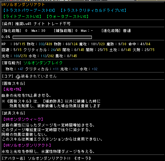
Task: Click the line 武器の属性に沿ったダメージを一定時間増加させる
Action: [48, 125]
